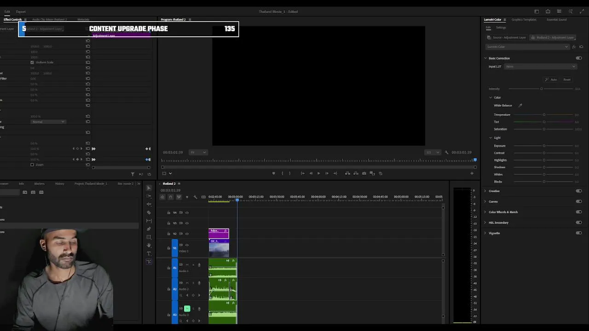Toggle V4 track eye visibility
The width and height of the screenshot is (589, 331).
point(187,212)
